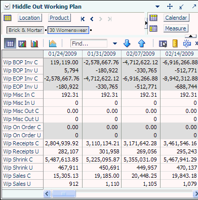Select the 30 Womenswear product
Screen dimensions: 198x200
[68, 30]
